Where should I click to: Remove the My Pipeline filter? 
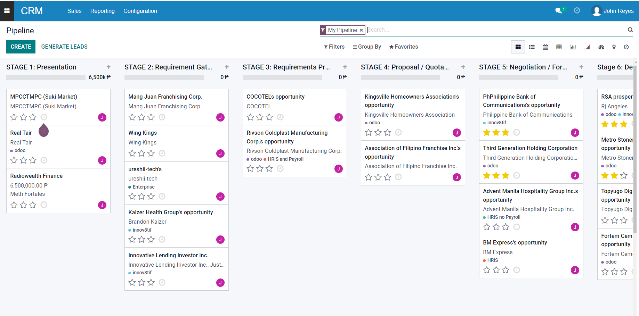pyautogui.click(x=361, y=30)
